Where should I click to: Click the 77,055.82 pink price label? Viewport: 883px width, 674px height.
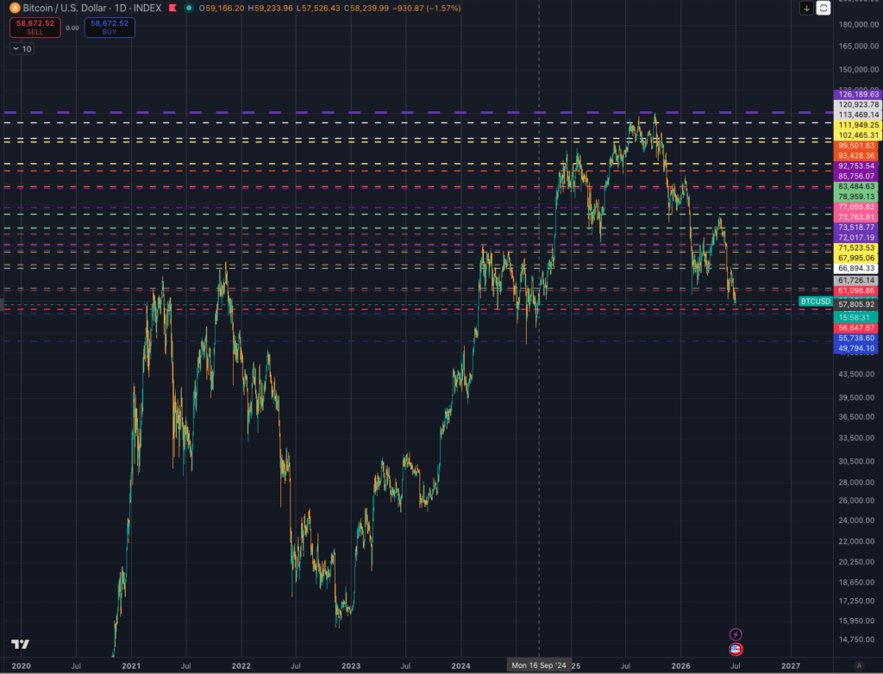pyautogui.click(x=858, y=207)
